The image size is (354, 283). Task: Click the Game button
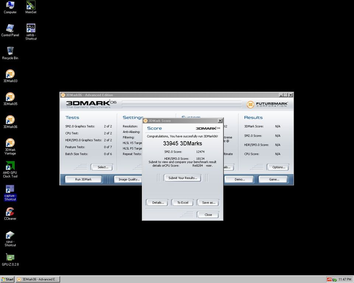click(274, 179)
